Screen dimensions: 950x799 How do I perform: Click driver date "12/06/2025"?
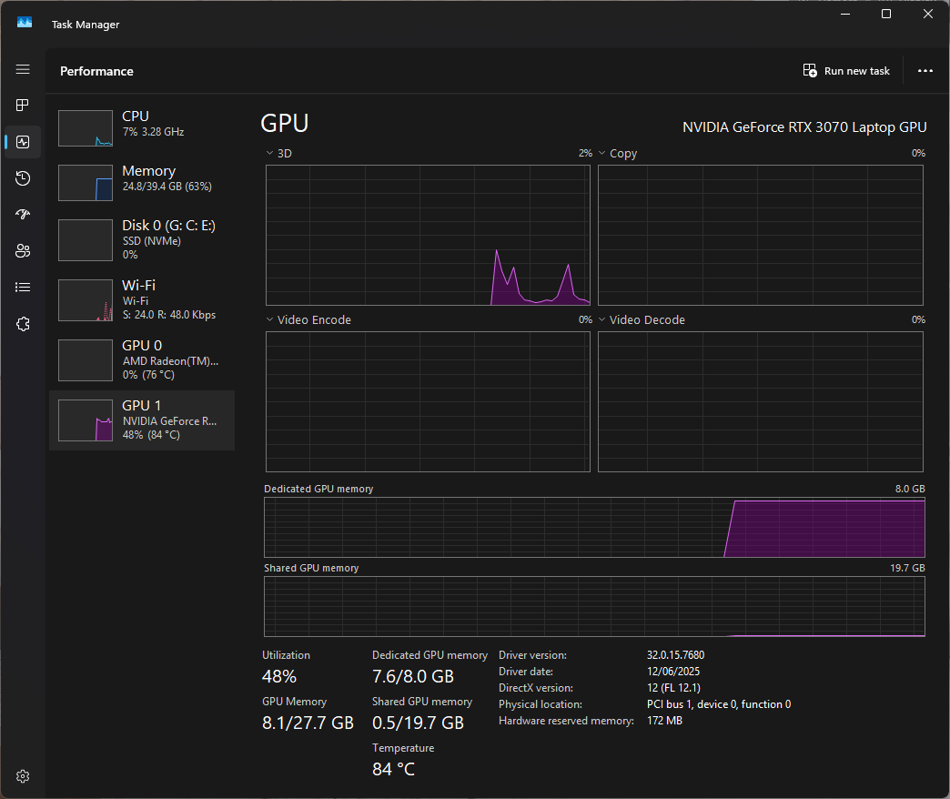[x=673, y=672]
